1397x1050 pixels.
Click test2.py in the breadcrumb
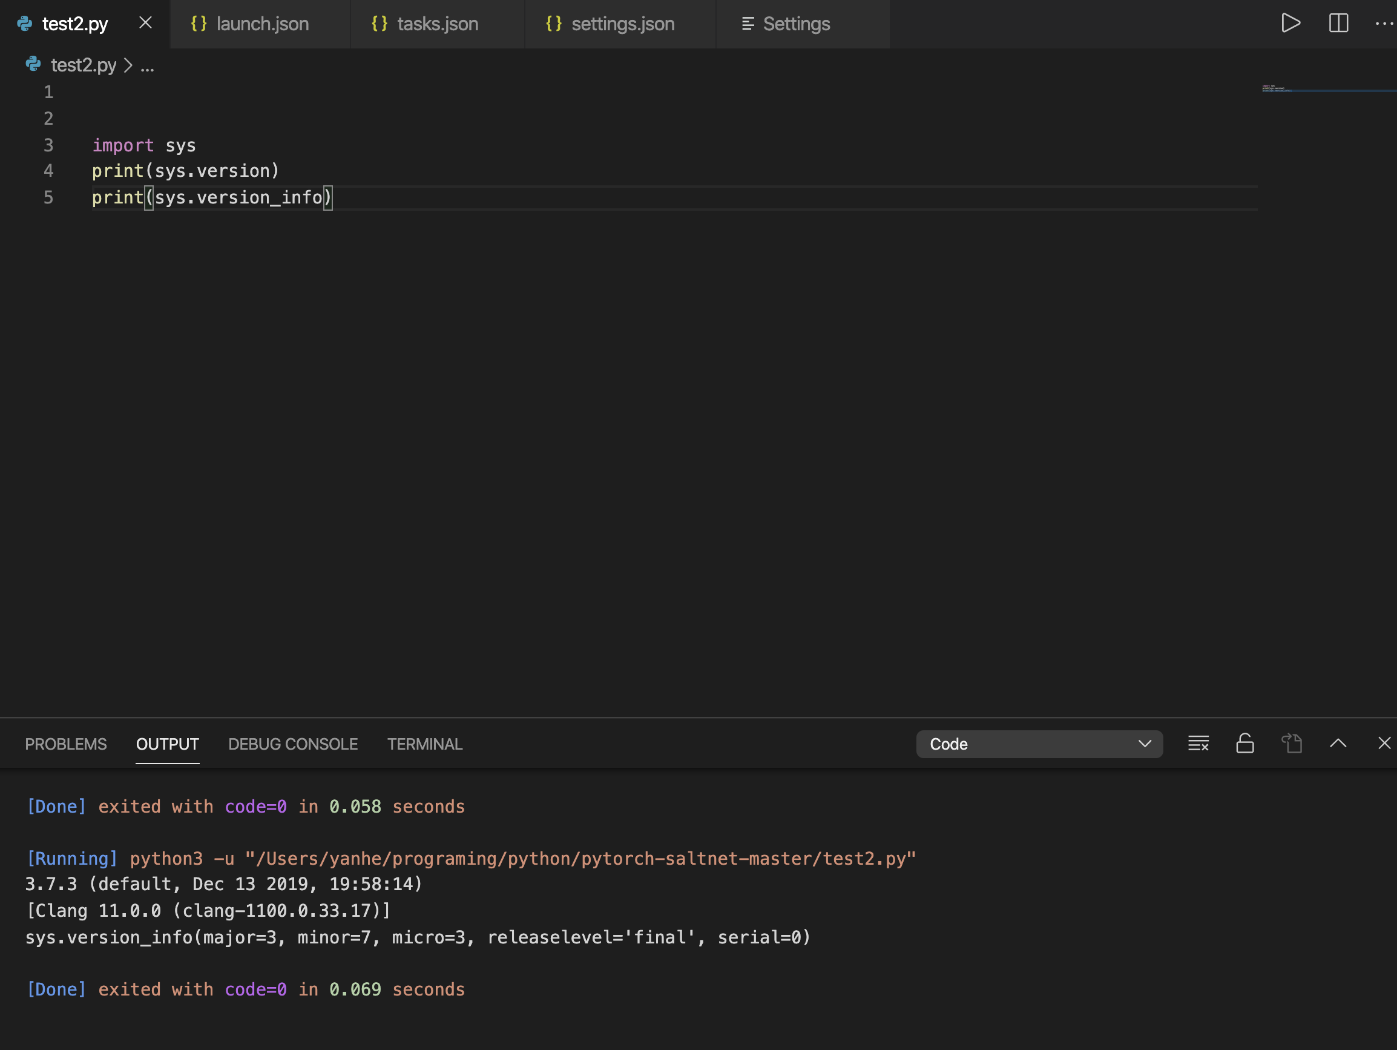84,66
